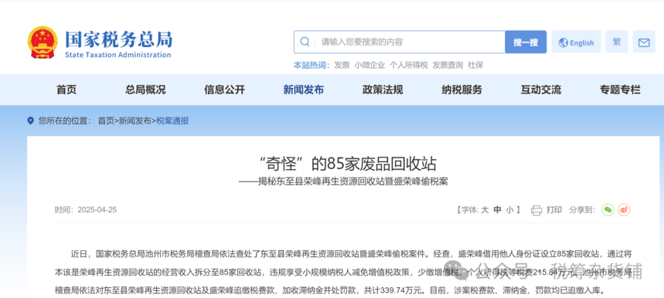The width and height of the screenshot is (664, 298).
Task: Click the 打印 print link
Action: (x=554, y=210)
